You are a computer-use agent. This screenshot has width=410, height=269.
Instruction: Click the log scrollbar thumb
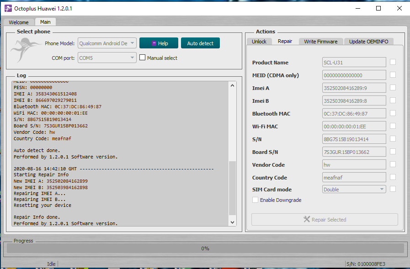[x=232, y=188]
